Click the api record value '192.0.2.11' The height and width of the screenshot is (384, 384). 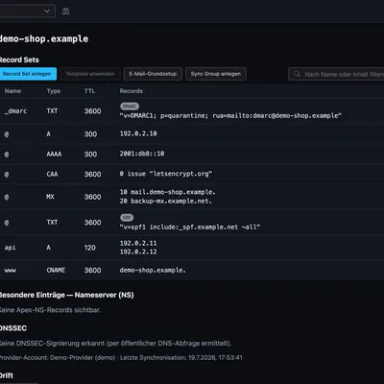point(138,243)
